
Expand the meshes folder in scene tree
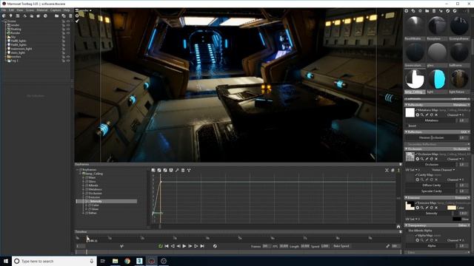5,56
